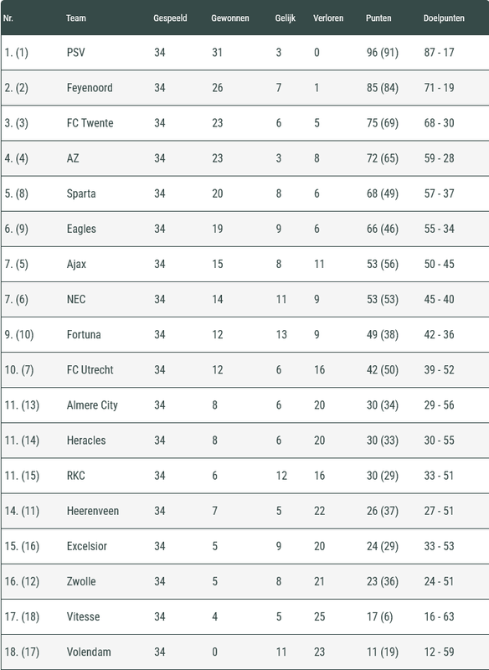The width and height of the screenshot is (489, 670).
Task: Click the Almere City team name
Action: point(92,405)
